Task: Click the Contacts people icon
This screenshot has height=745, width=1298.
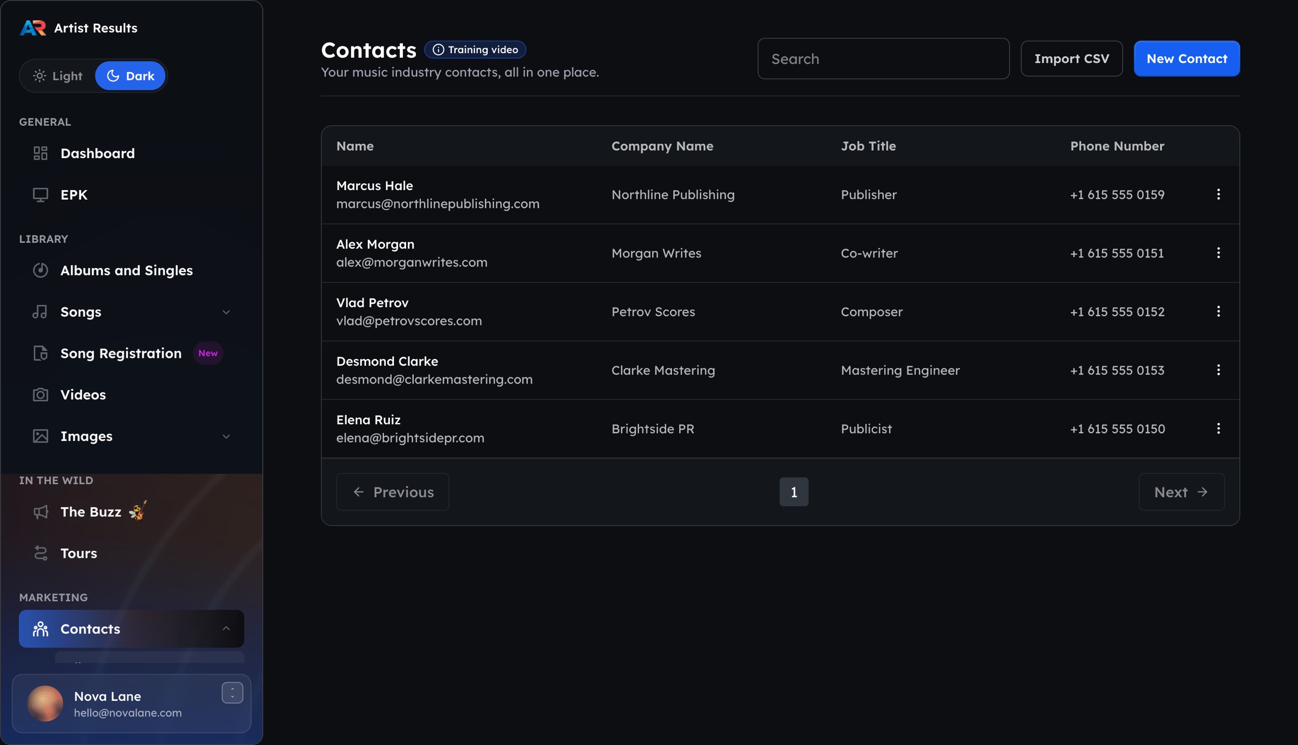Action: coord(41,629)
